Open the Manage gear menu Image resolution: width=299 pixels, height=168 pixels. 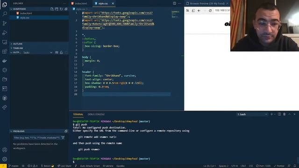pyautogui.click(x=5, y=159)
